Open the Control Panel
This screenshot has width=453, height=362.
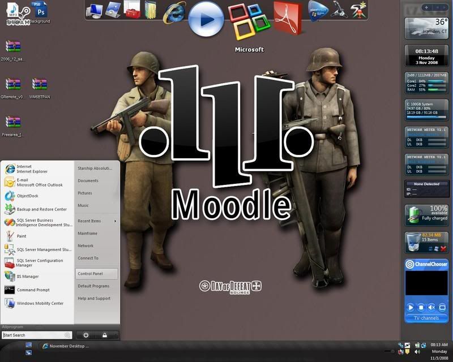click(96, 273)
